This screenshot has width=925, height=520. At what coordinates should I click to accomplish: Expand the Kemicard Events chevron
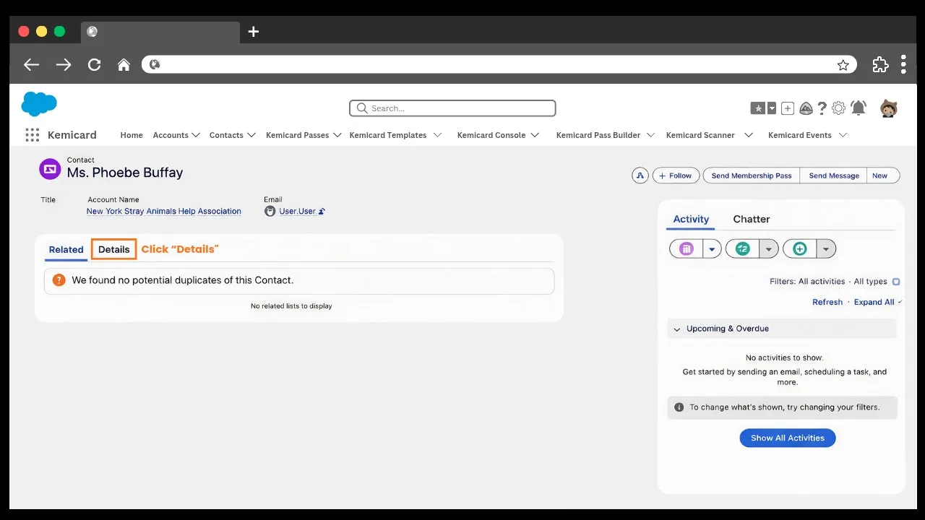843,135
